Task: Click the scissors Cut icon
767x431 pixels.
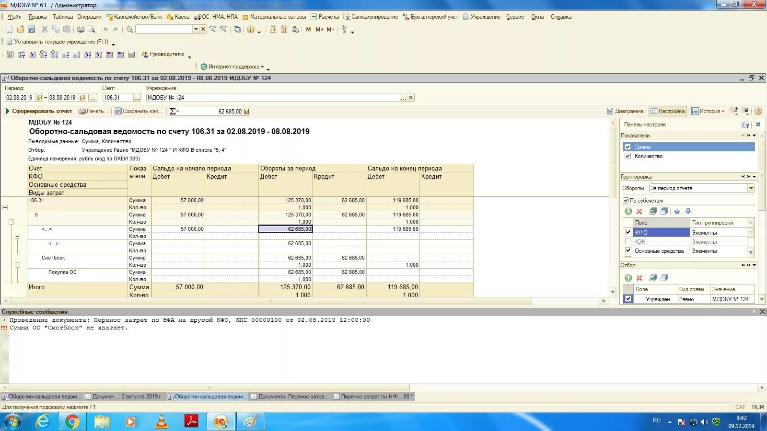Action: 45,29
